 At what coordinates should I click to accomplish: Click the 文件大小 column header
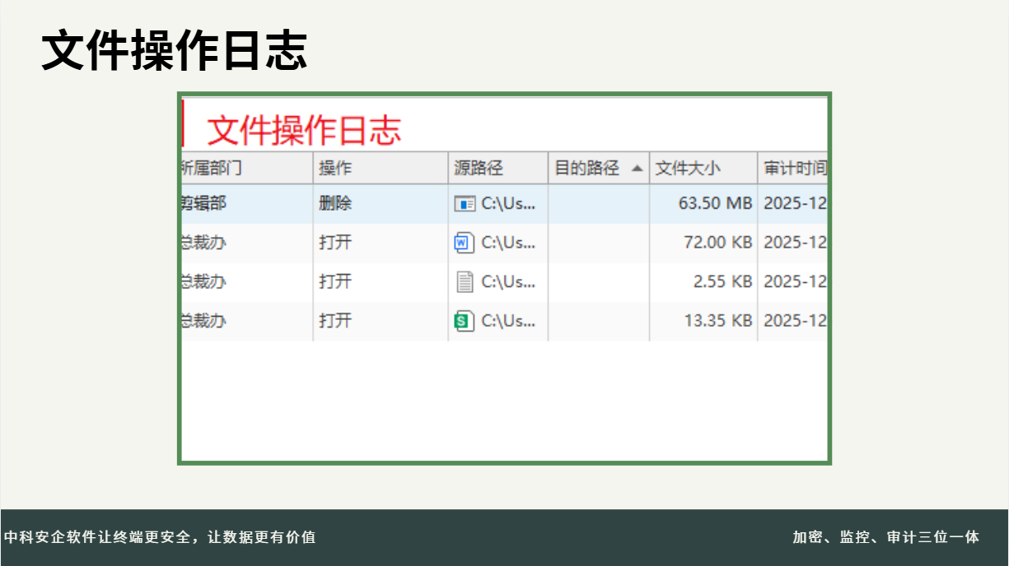tap(688, 169)
